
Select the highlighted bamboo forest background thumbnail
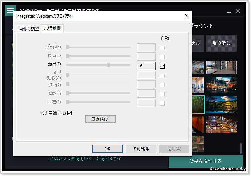tap(198, 105)
